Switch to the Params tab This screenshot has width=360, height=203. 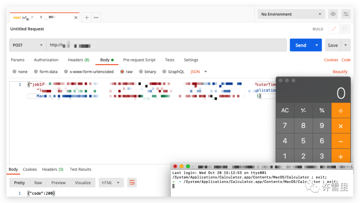pyautogui.click(x=18, y=60)
